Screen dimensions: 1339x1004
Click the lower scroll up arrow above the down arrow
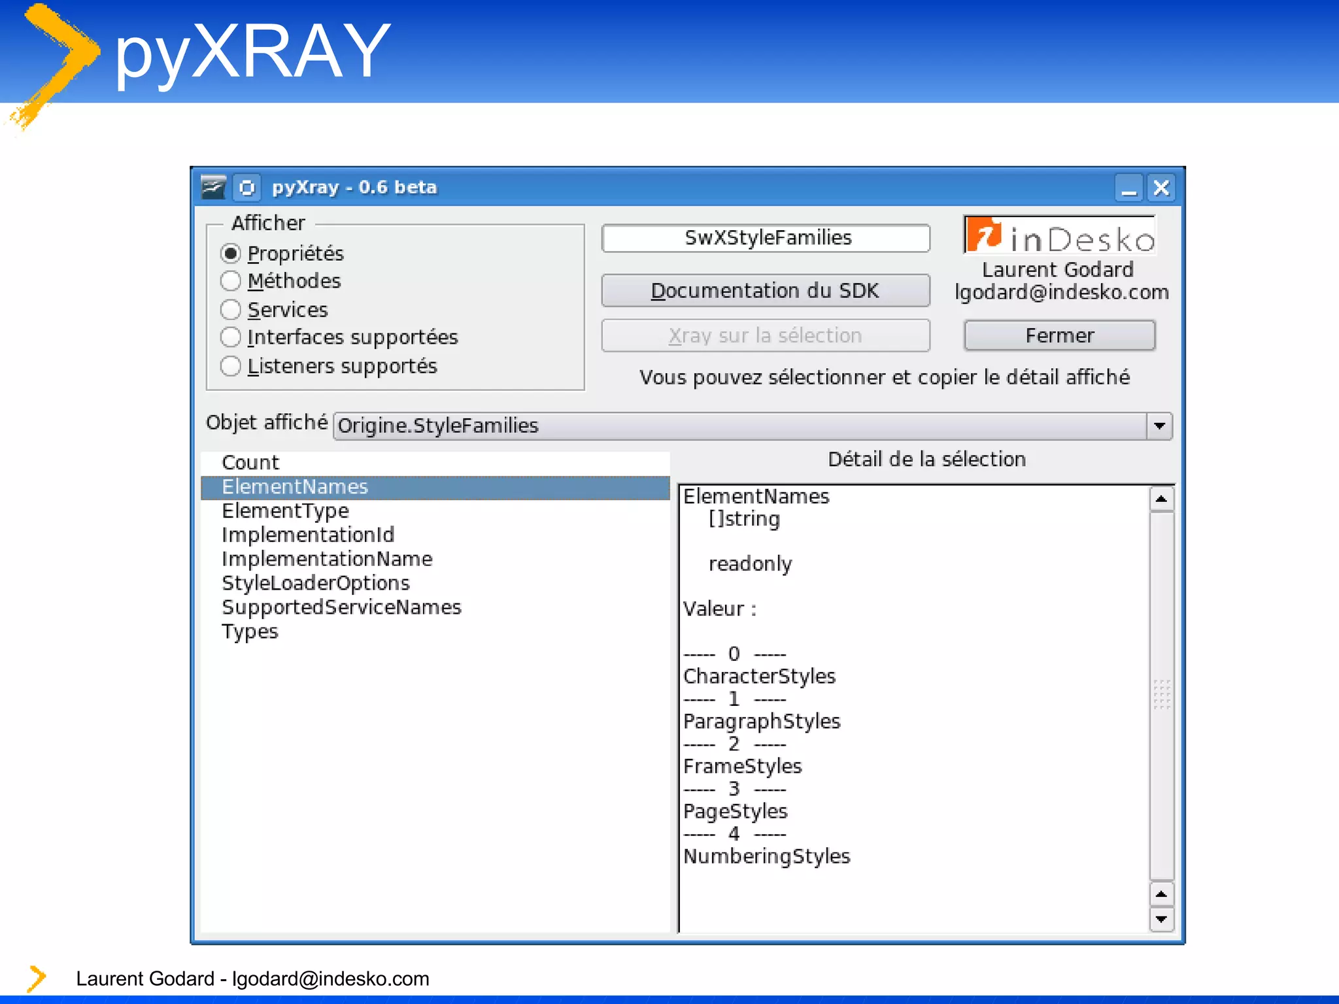click(1162, 895)
